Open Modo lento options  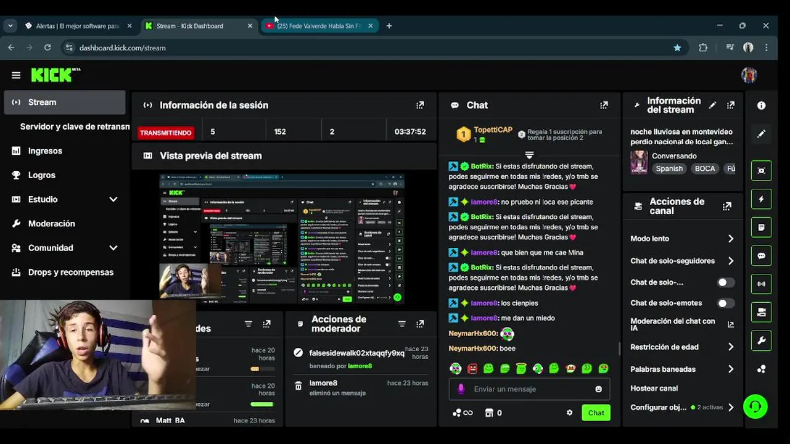[683, 239]
